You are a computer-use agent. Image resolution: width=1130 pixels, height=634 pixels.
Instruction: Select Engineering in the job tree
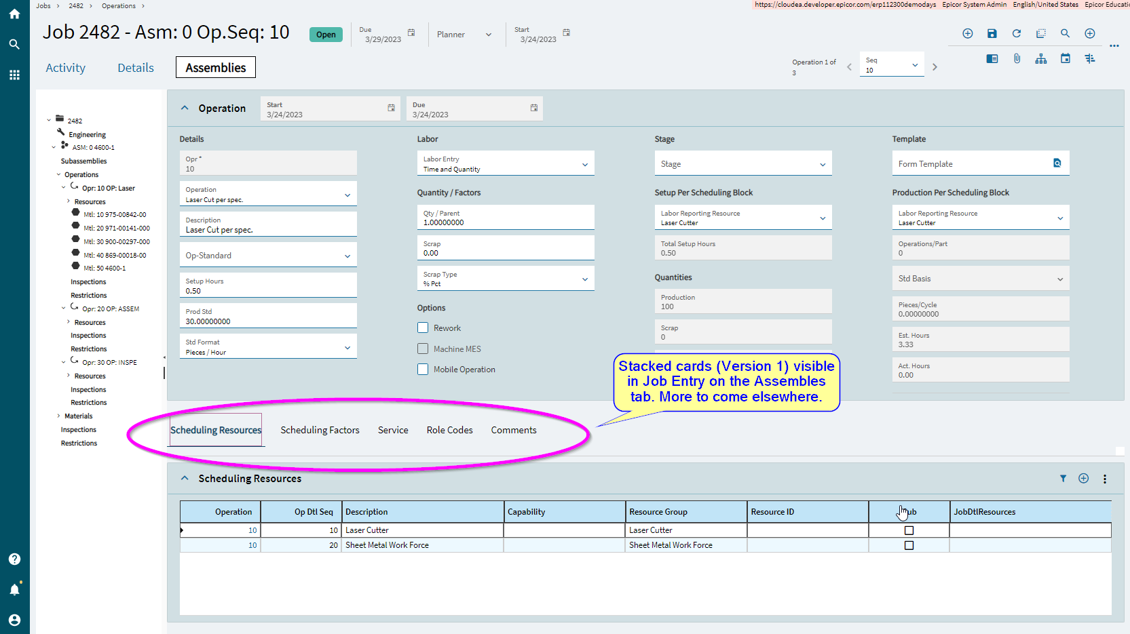tap(87, 134)
